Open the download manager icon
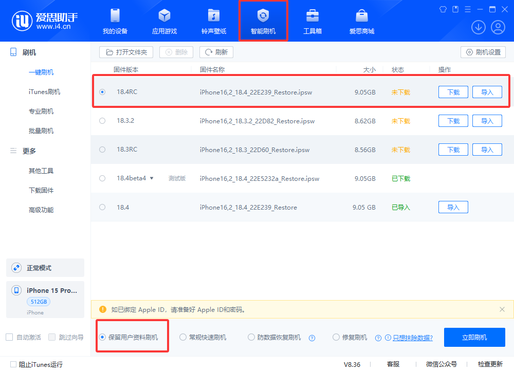The width and height of the screenshot is (514, 372). point(479,27)
